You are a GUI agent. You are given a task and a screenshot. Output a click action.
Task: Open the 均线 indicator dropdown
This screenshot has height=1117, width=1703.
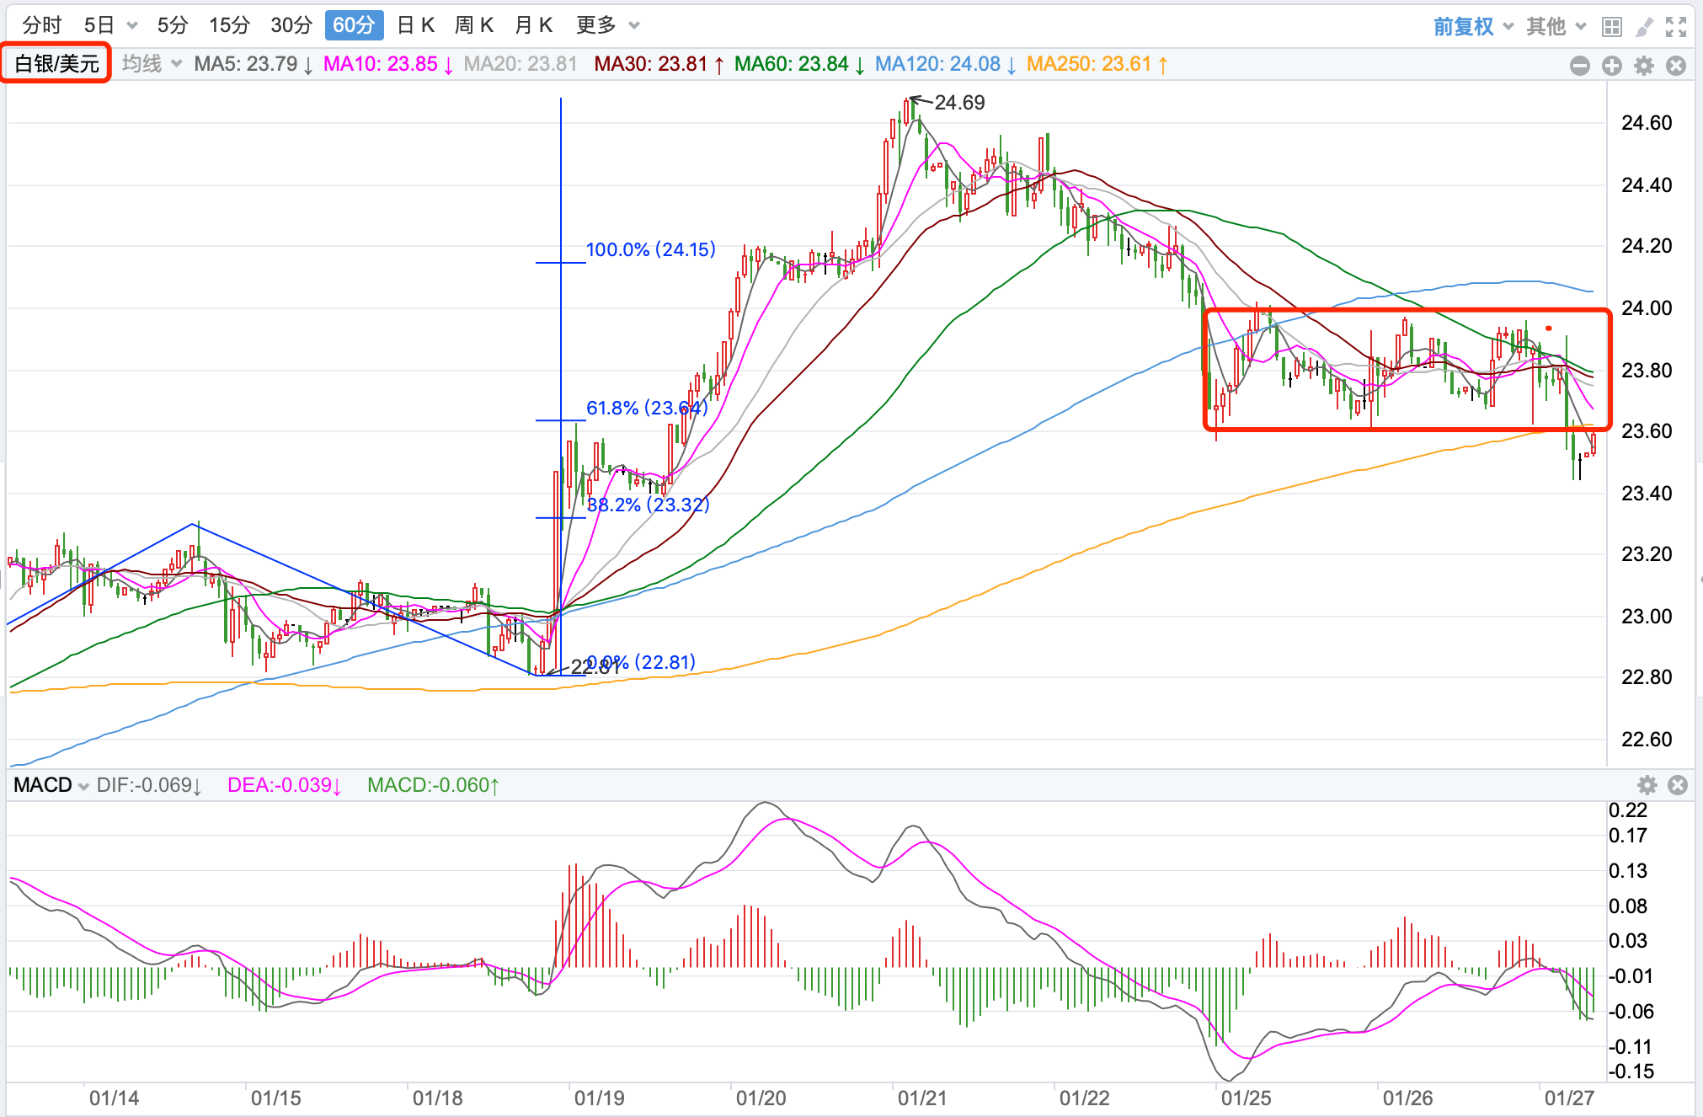[152, 64]
